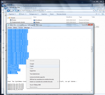Screen dimensions: 105x95
Task: Go back in Explorer window
Action: pos(8,11)
